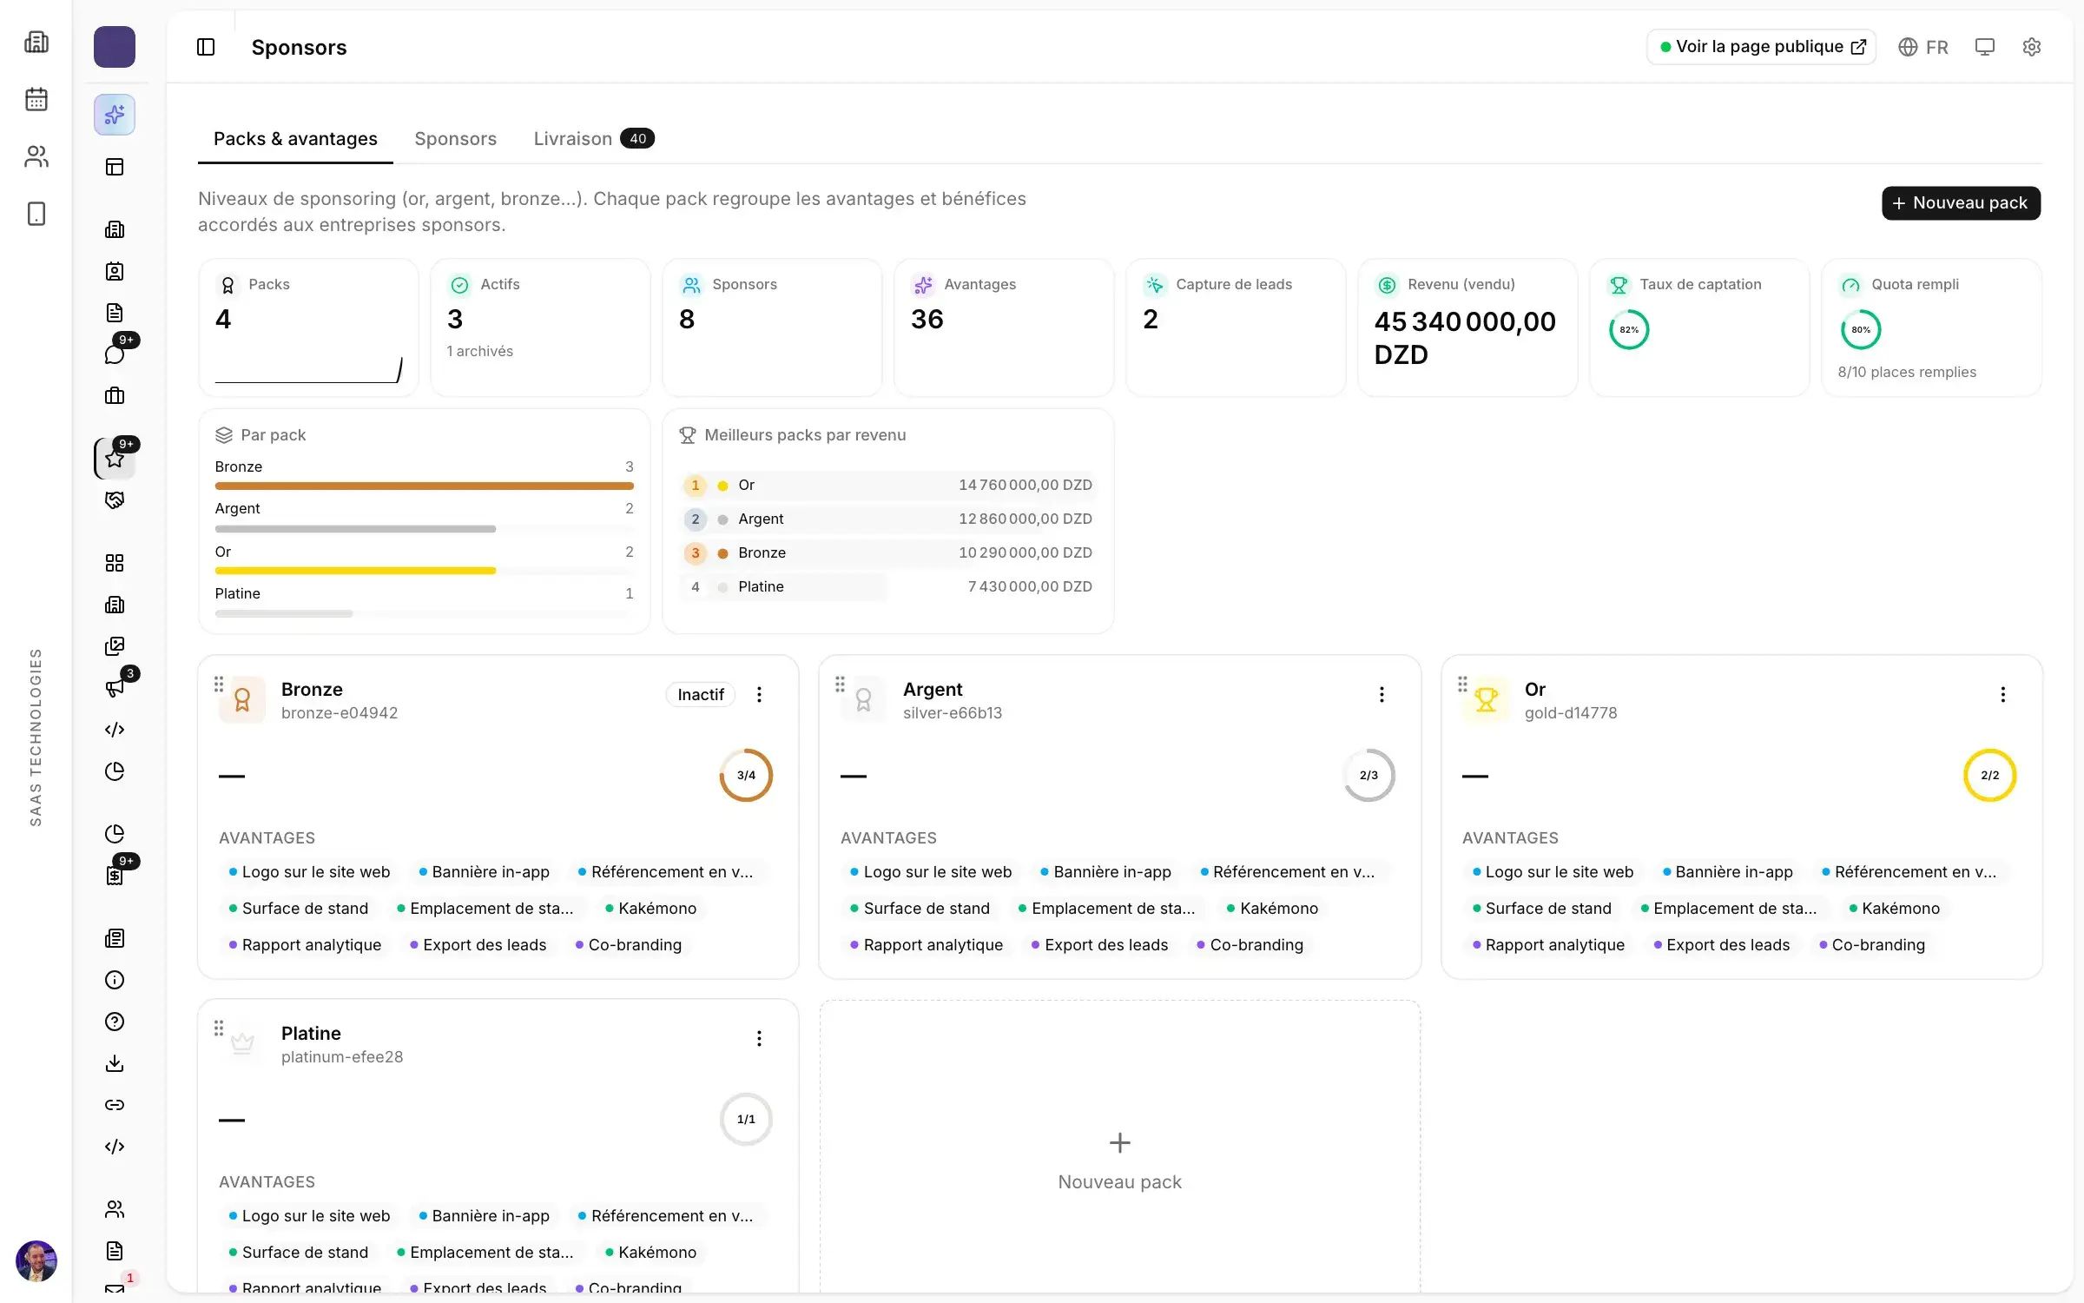Click the black Nouveau pack button
Image resolution: width=2084 pixels, height=1303 pixels.
(x=1961, y=203)
